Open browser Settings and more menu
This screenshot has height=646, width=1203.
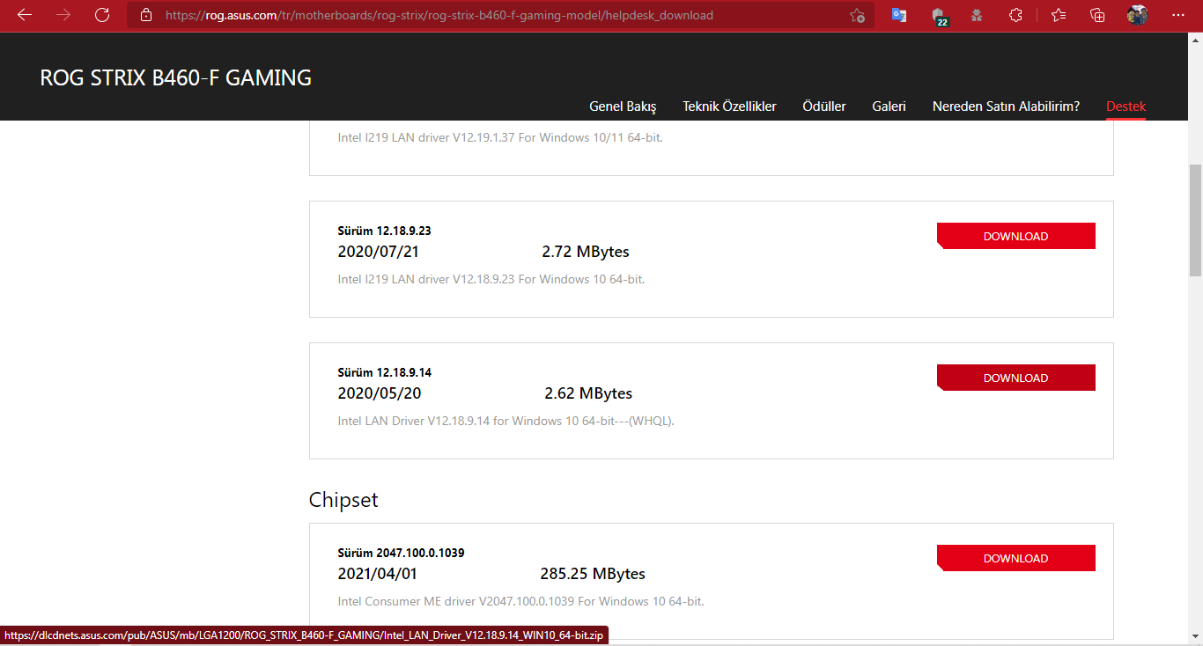click(x=1178, y=15)
